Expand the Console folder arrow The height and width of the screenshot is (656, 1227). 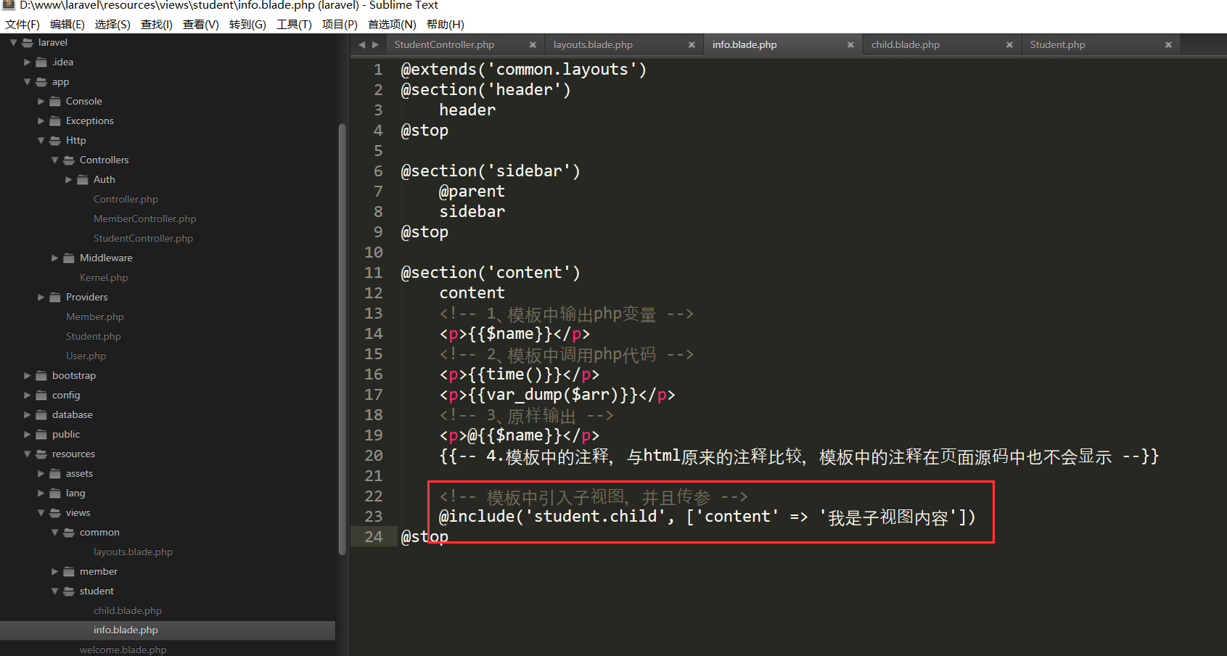click(41, 102)
